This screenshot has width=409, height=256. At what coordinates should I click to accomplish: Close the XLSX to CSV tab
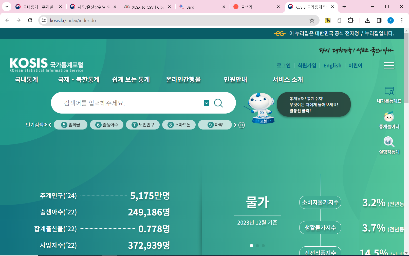[x=169, y=7]
